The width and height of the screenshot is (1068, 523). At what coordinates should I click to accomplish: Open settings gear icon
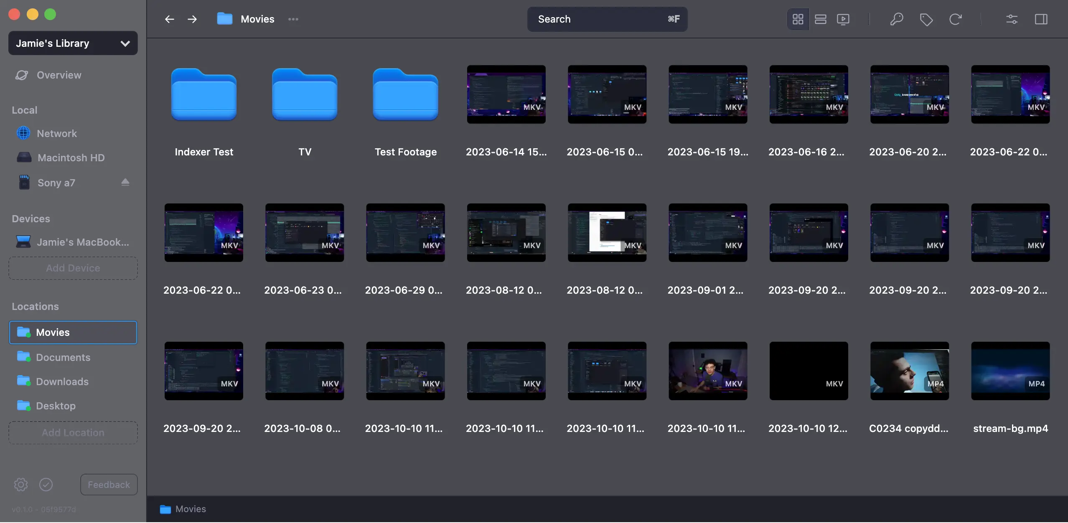coord(21,485)
